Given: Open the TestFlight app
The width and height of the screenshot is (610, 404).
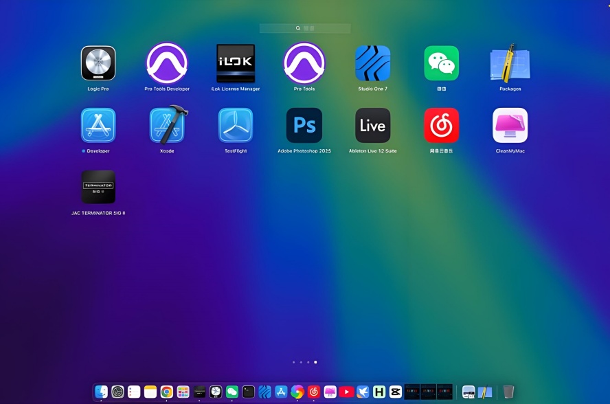Looking at the screenshot, I should point(236,125).
